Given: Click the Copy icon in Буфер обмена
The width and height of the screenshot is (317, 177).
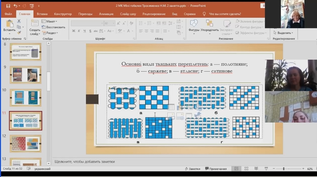Looking at the screenshot, I should pos(19,27).
